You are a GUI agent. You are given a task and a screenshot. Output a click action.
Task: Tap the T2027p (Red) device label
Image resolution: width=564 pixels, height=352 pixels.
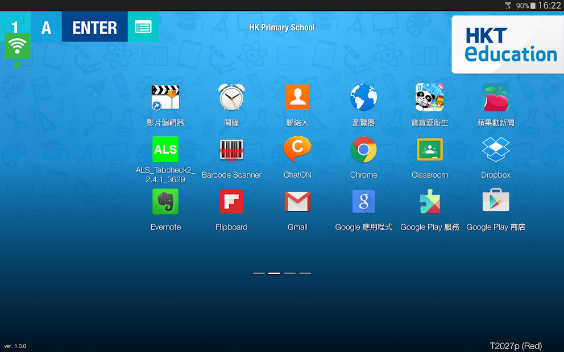tap(516, 346)
